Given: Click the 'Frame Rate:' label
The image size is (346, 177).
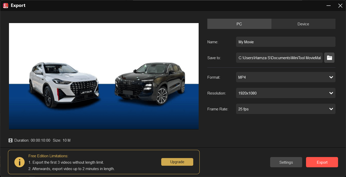Looking at the screenshot, I should [x=218, y=109].
